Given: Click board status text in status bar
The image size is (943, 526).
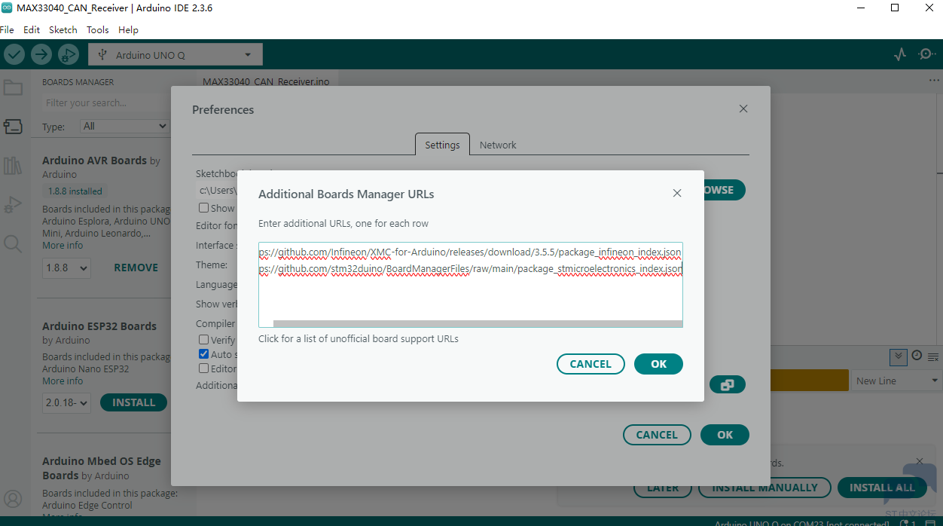Looking at the screenshot, I should tap(801, 523).
